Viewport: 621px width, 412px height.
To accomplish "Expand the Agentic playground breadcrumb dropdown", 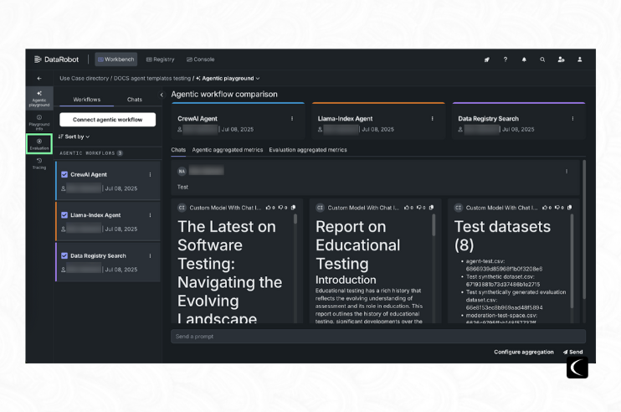I will click(258, 79).
